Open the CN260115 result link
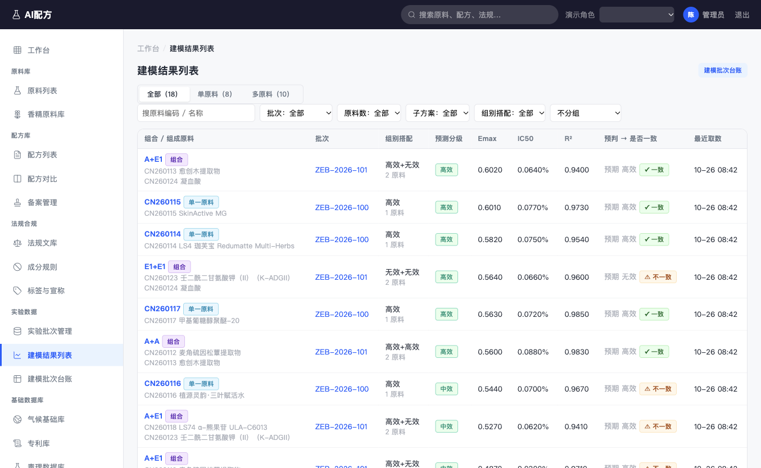This screenshot has width=761, height=468. [162, 202]
